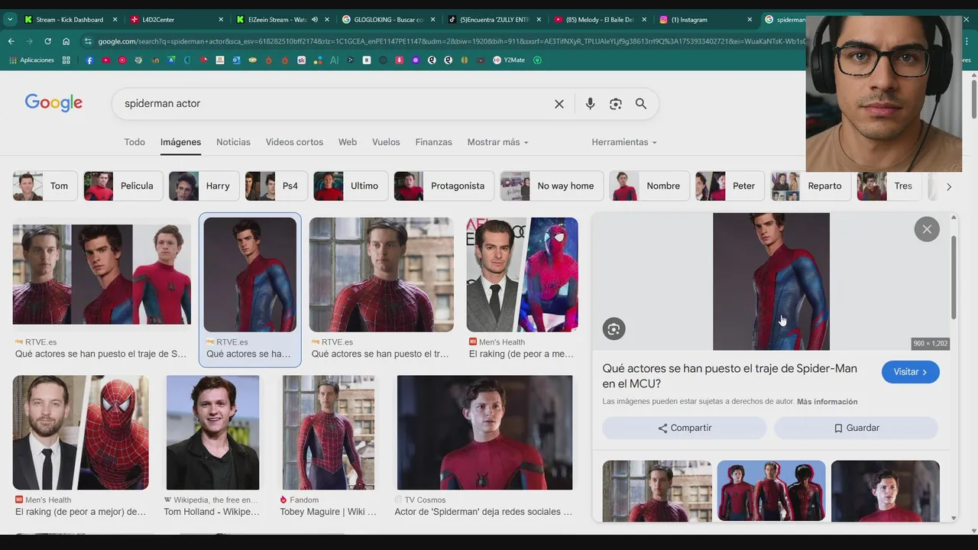Screen dimensions: 978x550
Task: Open the Videos cortos tab
Action: click(294, 142)
